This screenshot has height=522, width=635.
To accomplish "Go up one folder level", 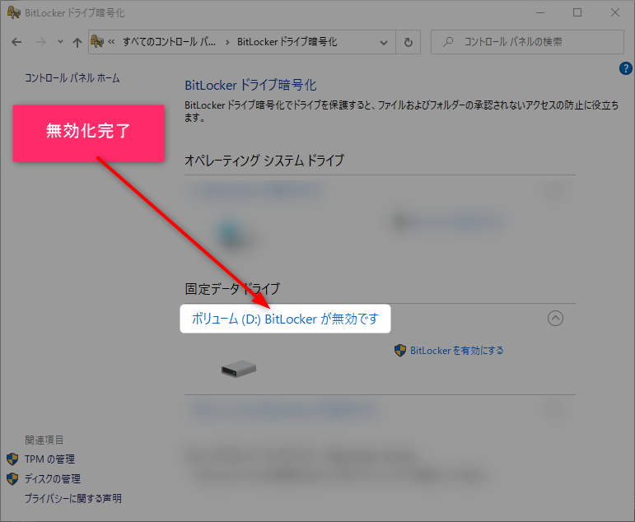I will [77, 42].
